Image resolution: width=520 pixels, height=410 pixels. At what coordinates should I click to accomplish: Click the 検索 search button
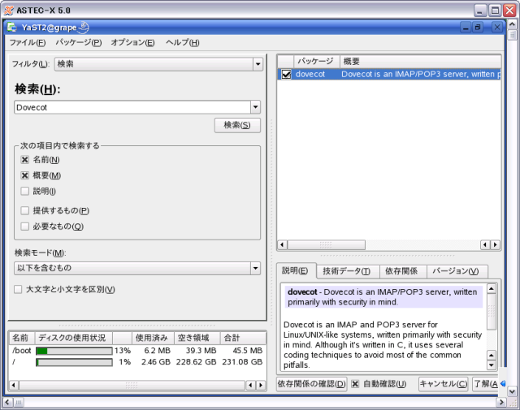[237, 125]
